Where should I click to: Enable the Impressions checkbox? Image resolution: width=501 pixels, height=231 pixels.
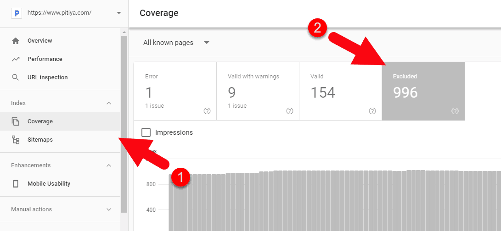pos(146,132)
